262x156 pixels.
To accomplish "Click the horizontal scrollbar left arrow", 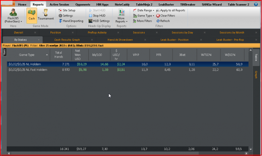I will pos(9,153).
